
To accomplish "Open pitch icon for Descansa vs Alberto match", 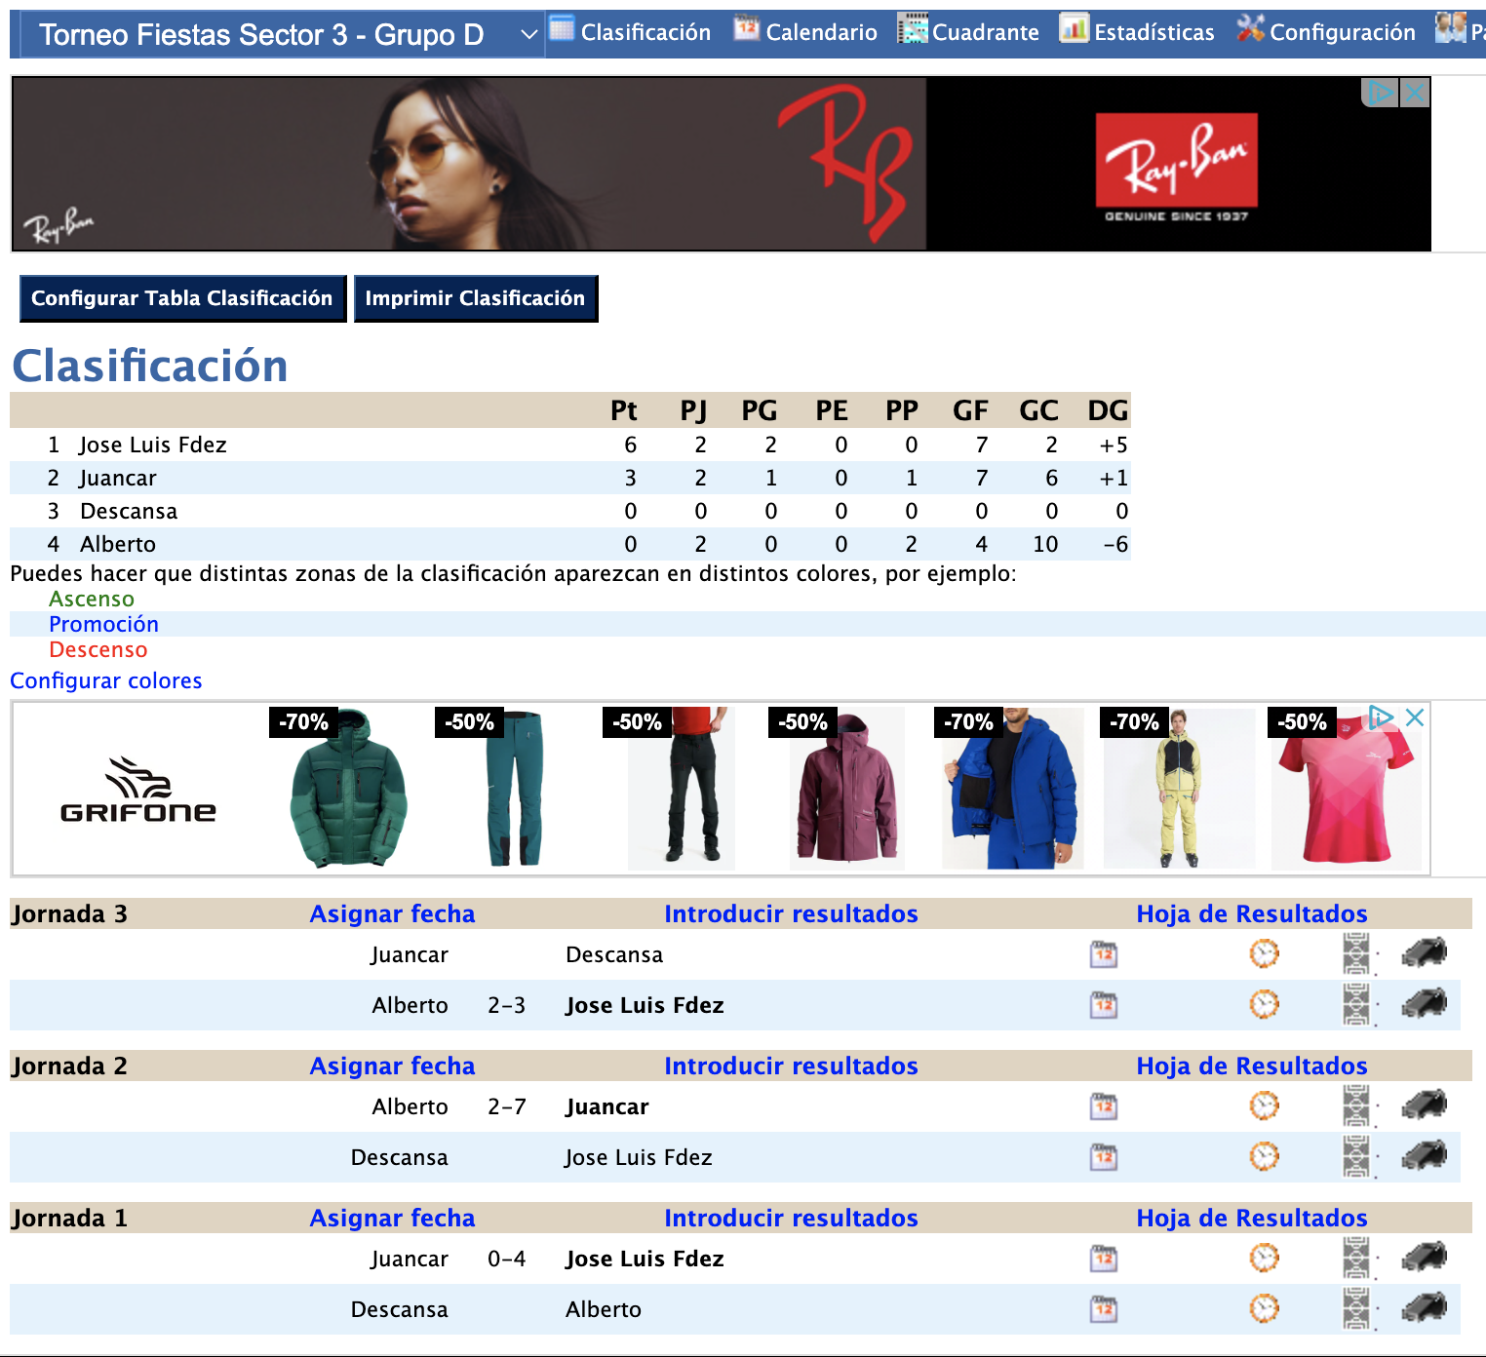I will (x=1356, y=1309).
